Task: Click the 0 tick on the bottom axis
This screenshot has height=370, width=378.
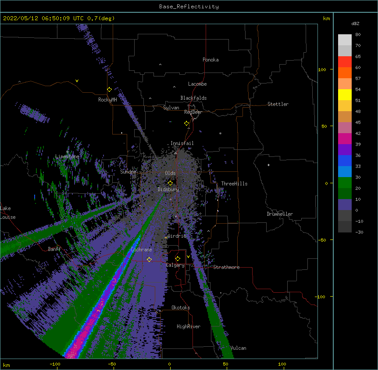Action: click(169, 364)
